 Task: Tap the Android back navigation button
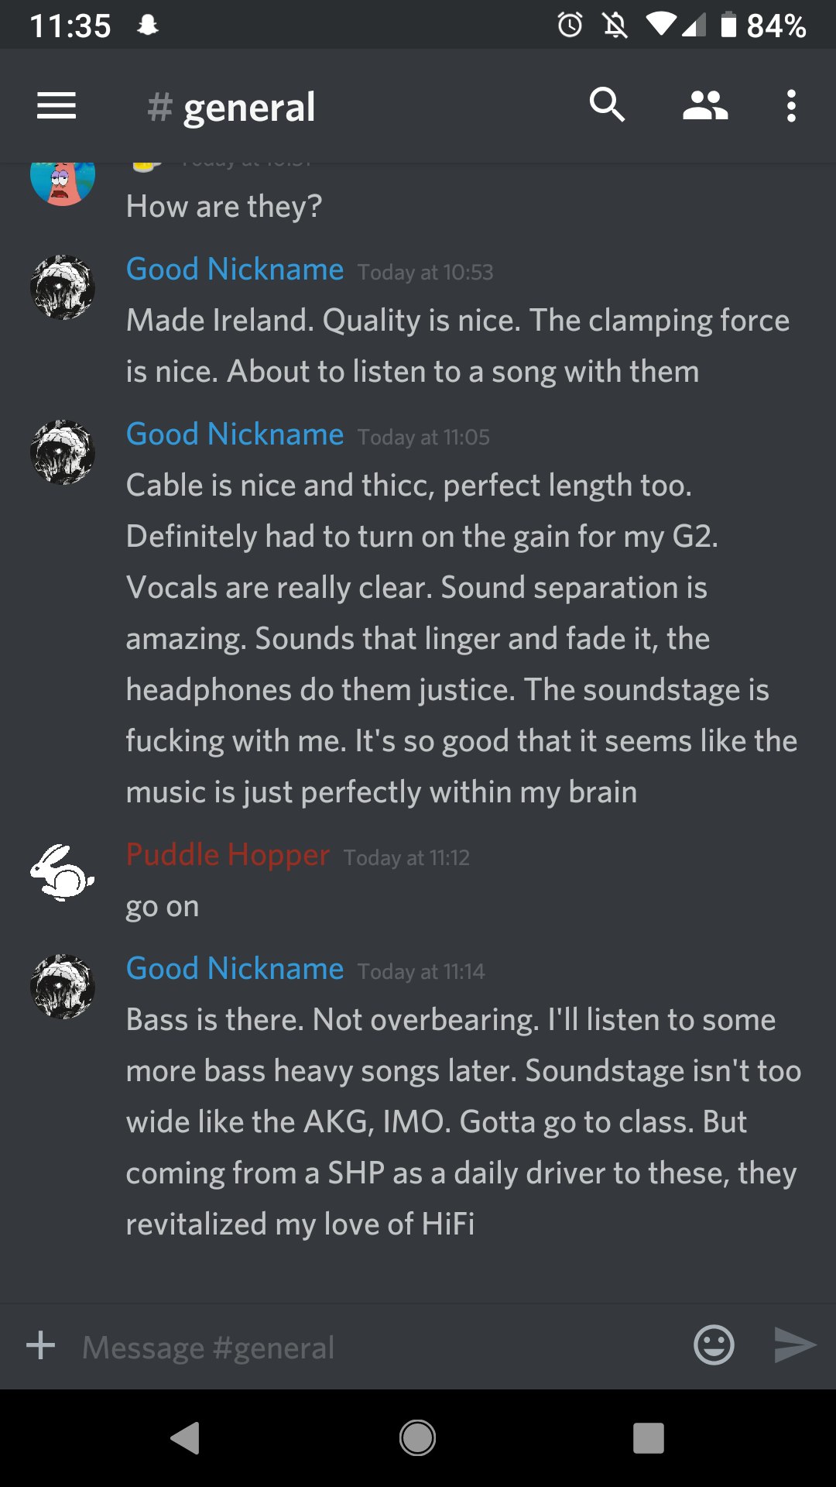(x=185, y=1438)
